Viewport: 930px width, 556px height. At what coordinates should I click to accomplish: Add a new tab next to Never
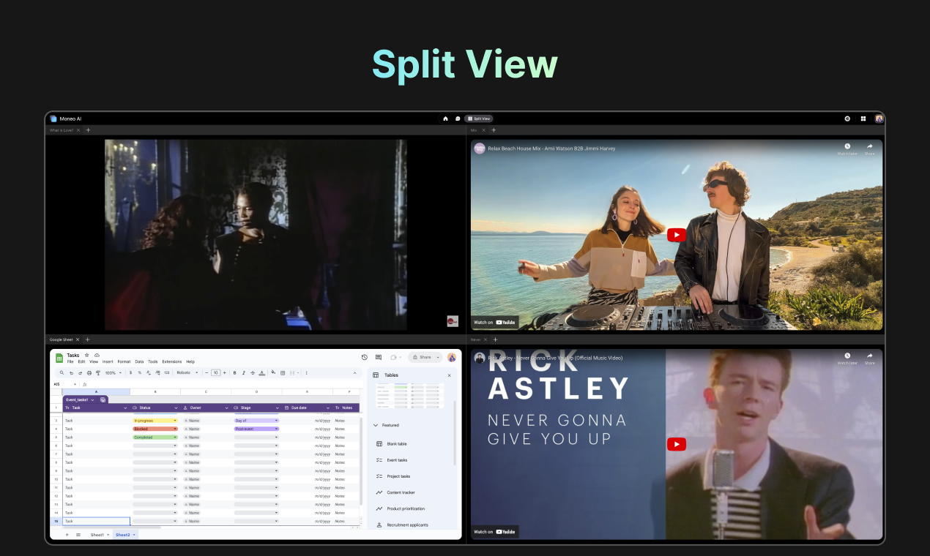click(495, 339)
